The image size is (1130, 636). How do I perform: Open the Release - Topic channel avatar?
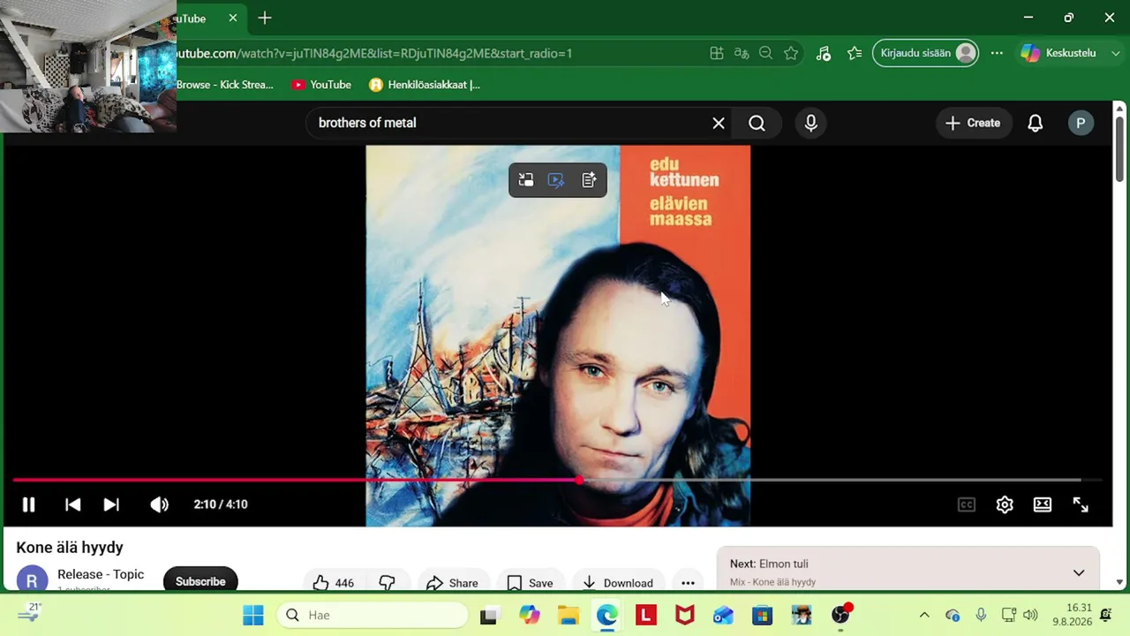pyautogui.click(x=32, y=579)
